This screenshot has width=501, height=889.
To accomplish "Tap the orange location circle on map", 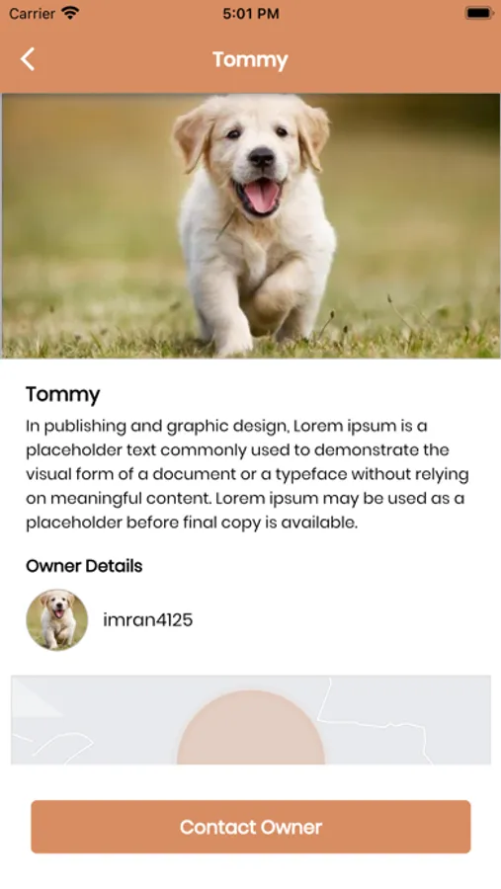I will point(251,729).
